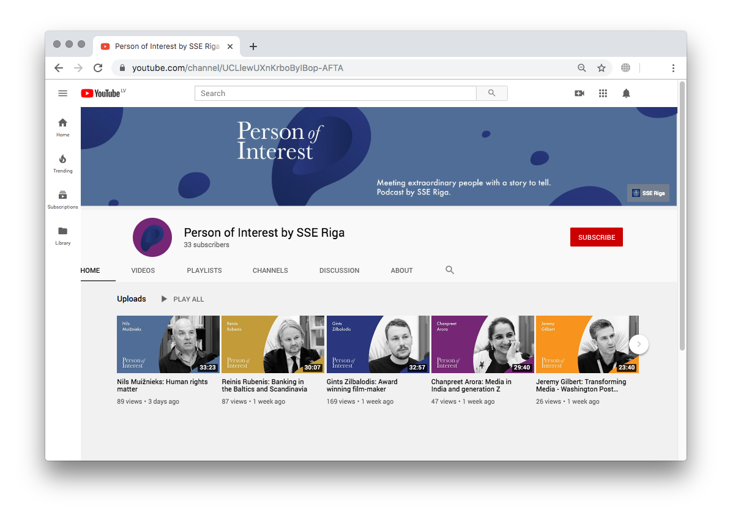The width and height of the screenshot is (730, 512).
Task: Click '26 views • 1 week ago' text
Action: click(567, 402)
